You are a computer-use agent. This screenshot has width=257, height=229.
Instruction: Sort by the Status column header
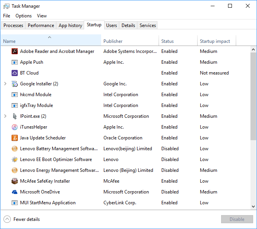(x=178, y=40)
